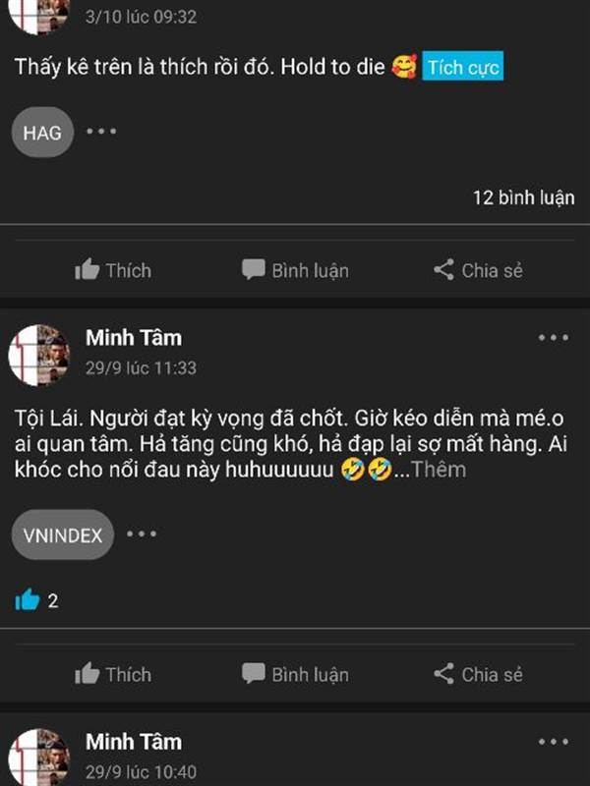590x786 pixels.
Task: Open the VNINDEX tag
Action: coord(63,535)
